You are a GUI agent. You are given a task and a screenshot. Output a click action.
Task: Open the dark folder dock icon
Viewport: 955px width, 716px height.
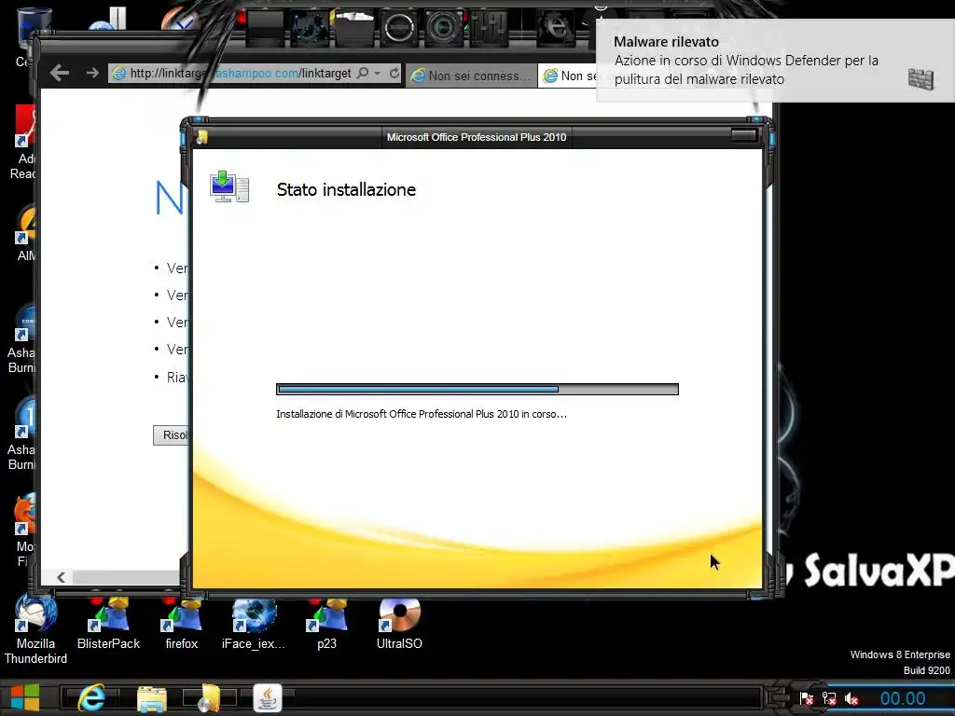coord(353,26)
